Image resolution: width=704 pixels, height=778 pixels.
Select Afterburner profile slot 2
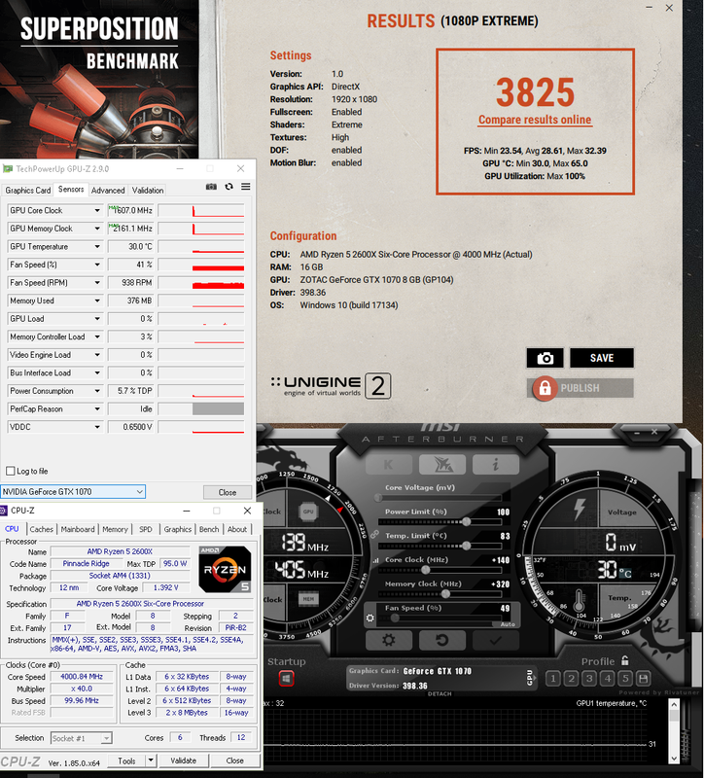point(571,678)
